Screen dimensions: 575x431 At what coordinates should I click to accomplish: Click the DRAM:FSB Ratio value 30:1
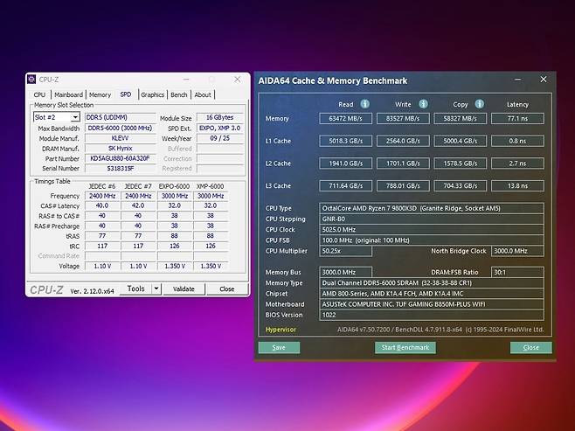517,272
